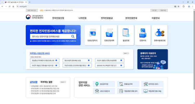Open the 민원신청하기 icon tile
This screenshot has width=195, height=104.
click(92, 34)
